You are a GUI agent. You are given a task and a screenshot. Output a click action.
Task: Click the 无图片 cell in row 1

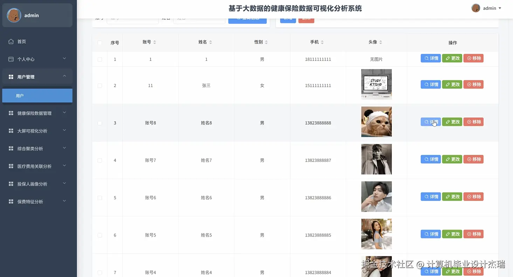click(x=376, y=59)
